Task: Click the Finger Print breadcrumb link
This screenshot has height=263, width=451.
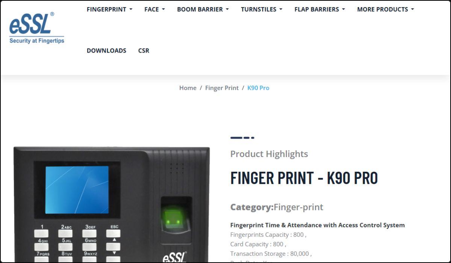Action: [222, 88]
